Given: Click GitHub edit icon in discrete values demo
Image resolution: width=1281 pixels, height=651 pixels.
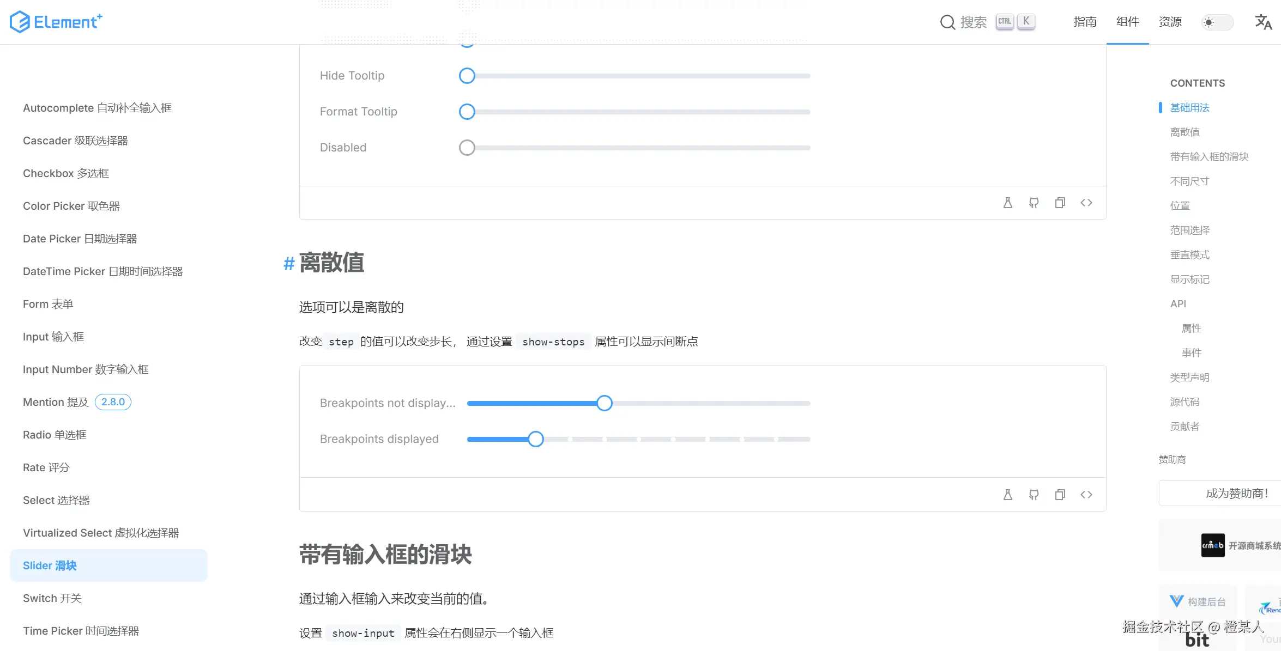Looking at the screenshot, I should click(1034, 495).
